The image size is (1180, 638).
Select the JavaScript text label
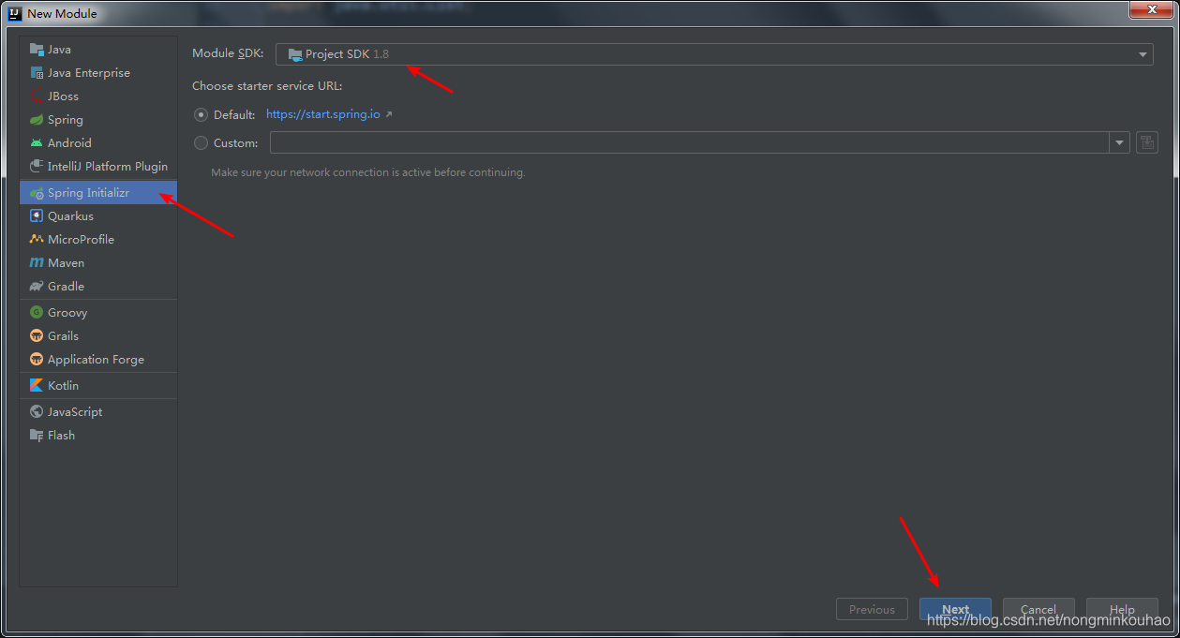(75, 412)
